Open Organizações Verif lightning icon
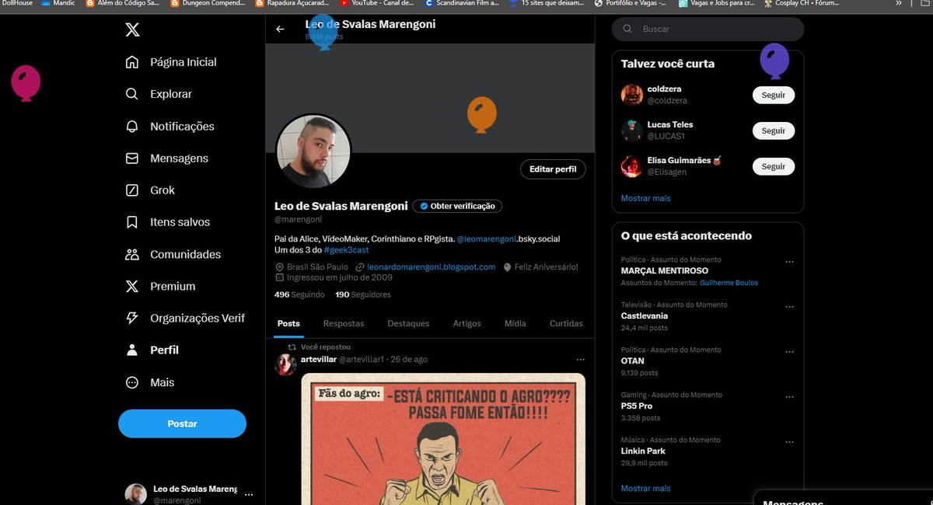The width and height of the screenshot is (933, 505). coord(132,318)
